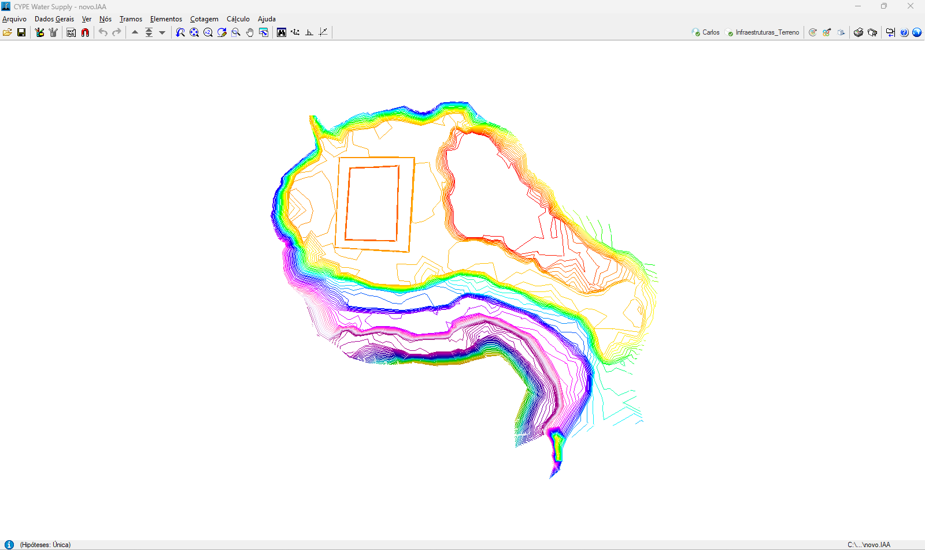Image resolution: width=925 pixels, height=550 pixels.
Task: Click the x2 magnifier zoom icon
Action: click(x=208, y=32)
